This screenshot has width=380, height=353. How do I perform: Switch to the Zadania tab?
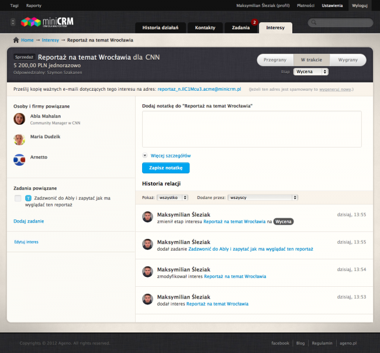[241, 28]
